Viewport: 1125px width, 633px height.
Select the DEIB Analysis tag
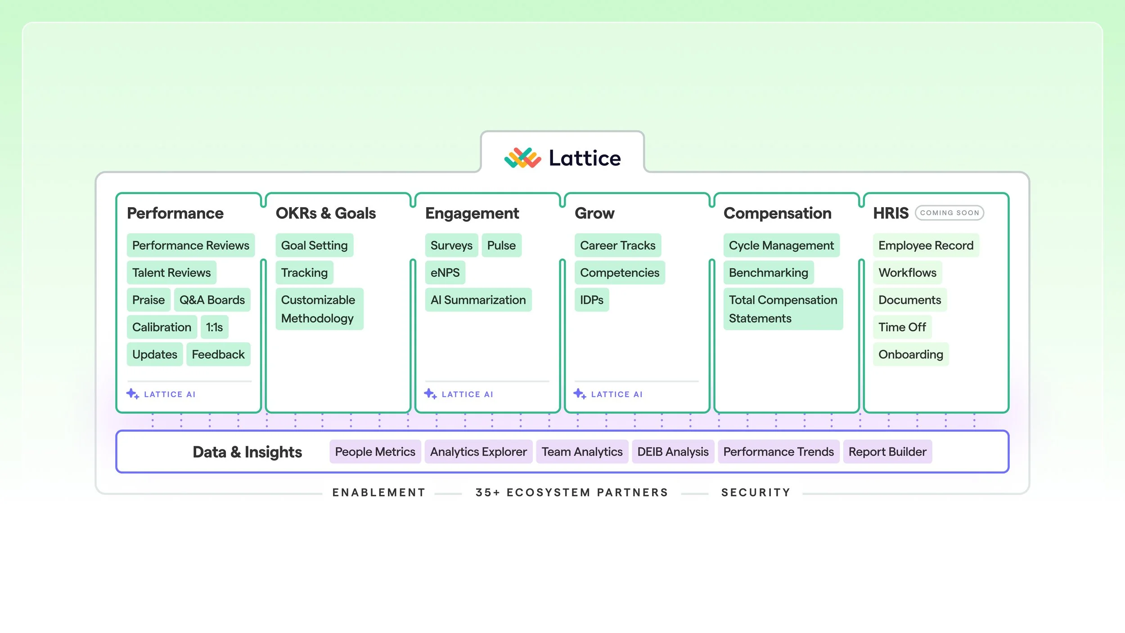click(x=673, y=452)
